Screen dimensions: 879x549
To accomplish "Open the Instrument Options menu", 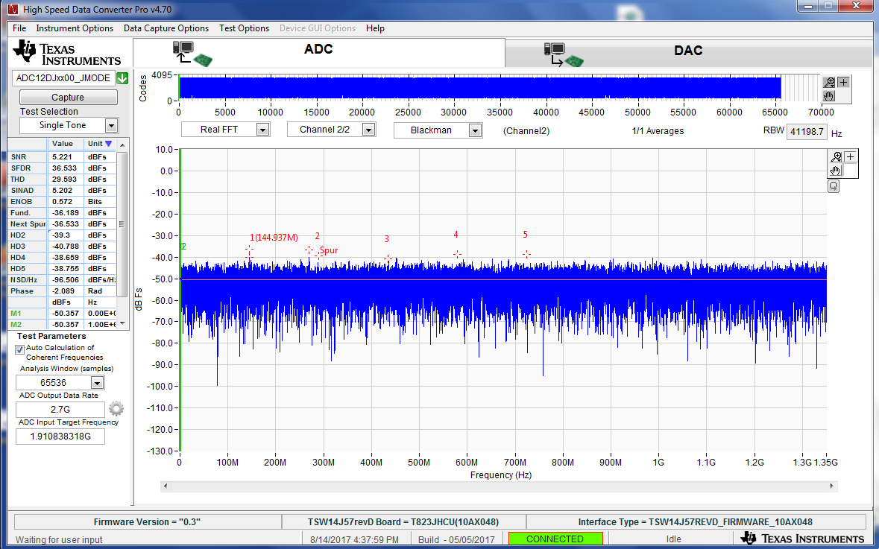I will tap(75, 28).
